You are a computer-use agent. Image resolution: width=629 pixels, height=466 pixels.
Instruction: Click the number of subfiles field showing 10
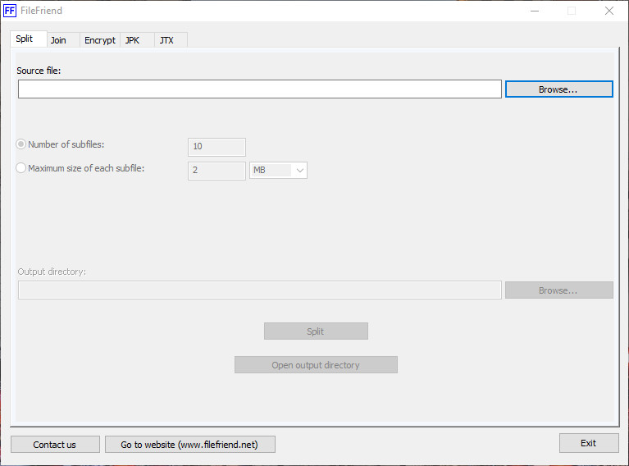coord(217,147)
